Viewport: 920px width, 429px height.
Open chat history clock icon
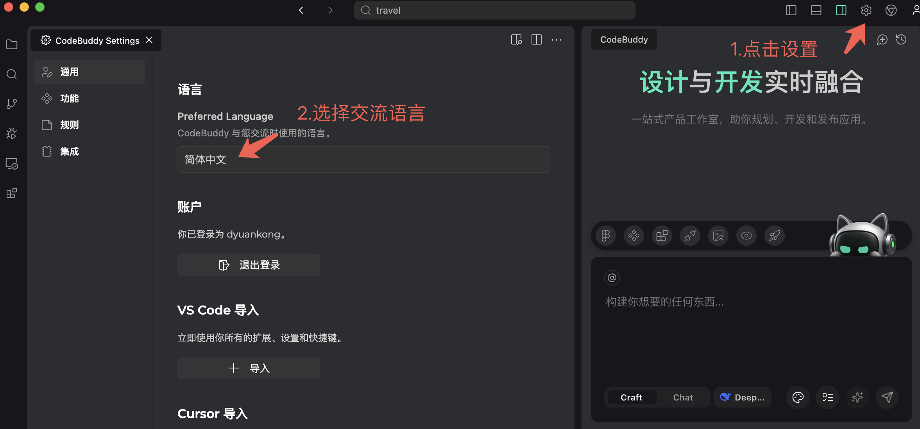901,39
